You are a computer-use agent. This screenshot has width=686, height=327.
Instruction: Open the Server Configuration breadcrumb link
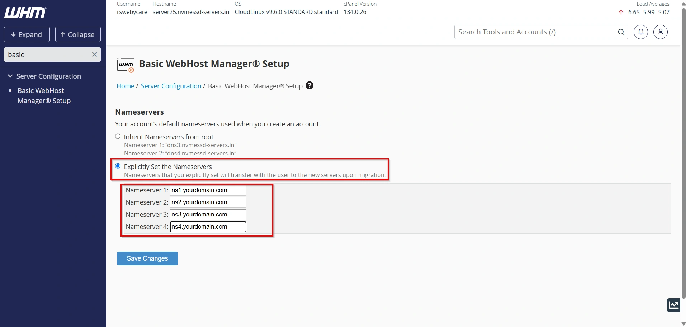click(171, 86)
